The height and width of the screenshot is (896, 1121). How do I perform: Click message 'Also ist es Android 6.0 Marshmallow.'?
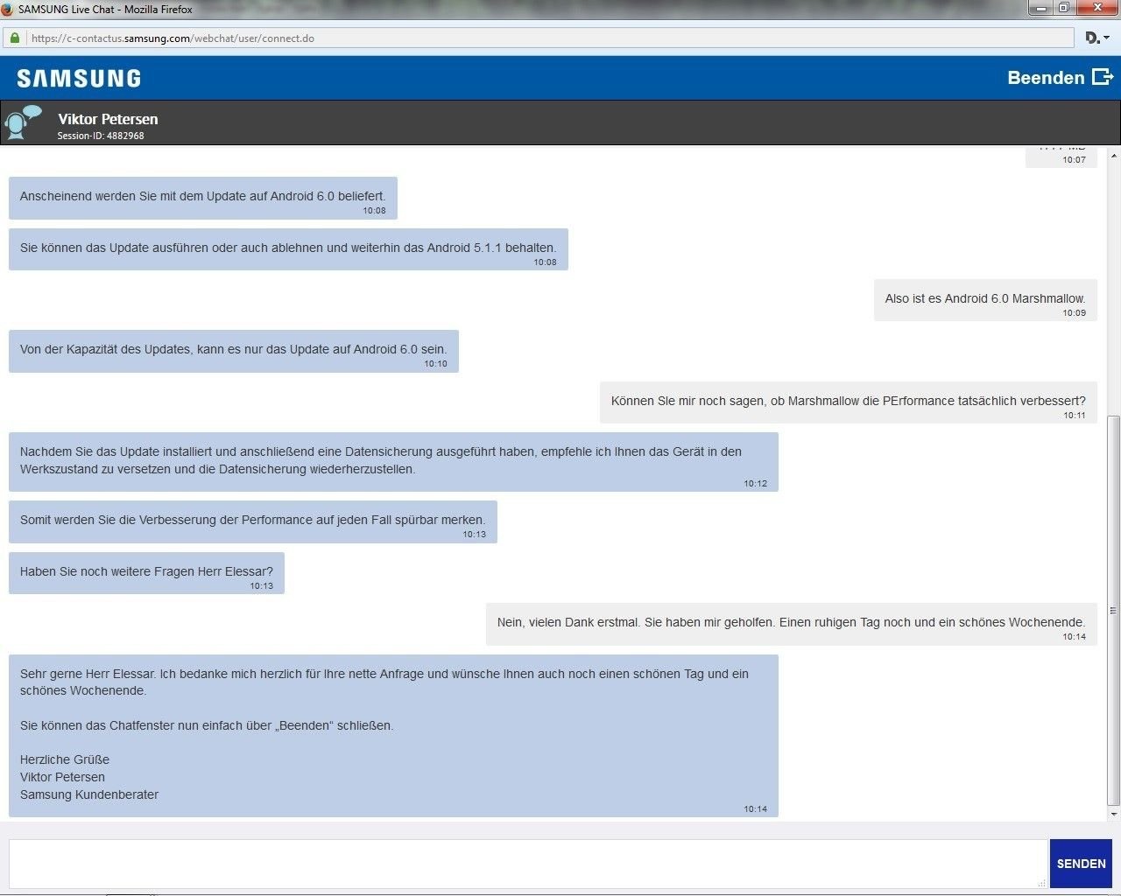pyautogui.click(x=985, y=300)
